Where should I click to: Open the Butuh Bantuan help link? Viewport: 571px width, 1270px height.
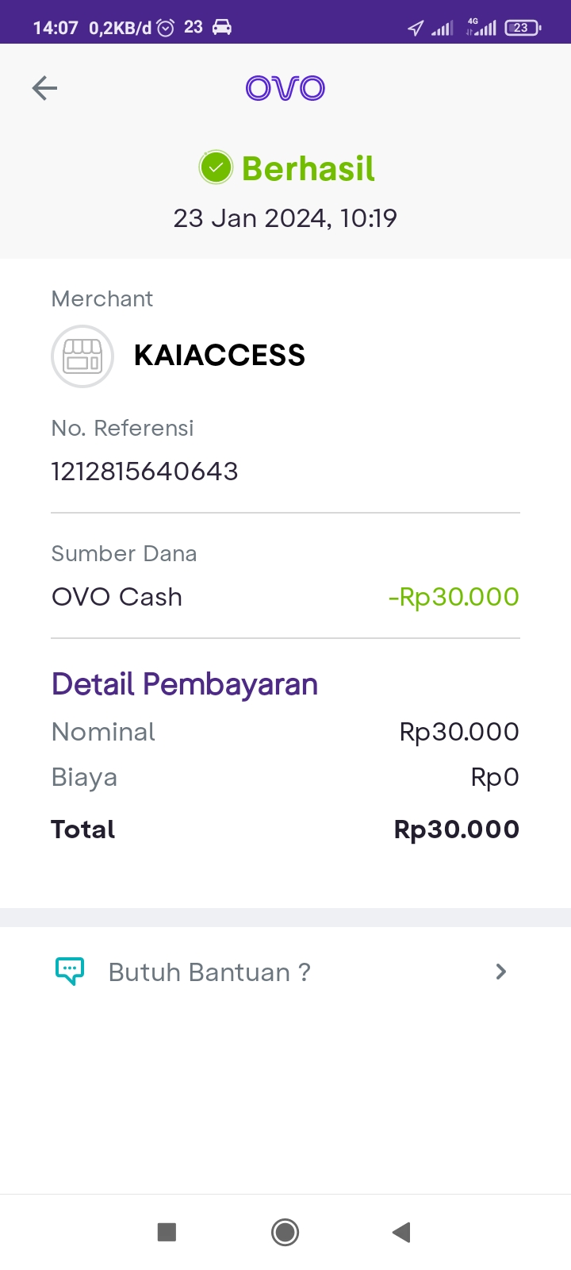tap(209, 972)
